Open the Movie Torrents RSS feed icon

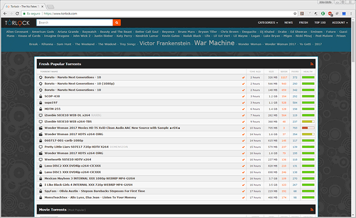coord(312,209)
